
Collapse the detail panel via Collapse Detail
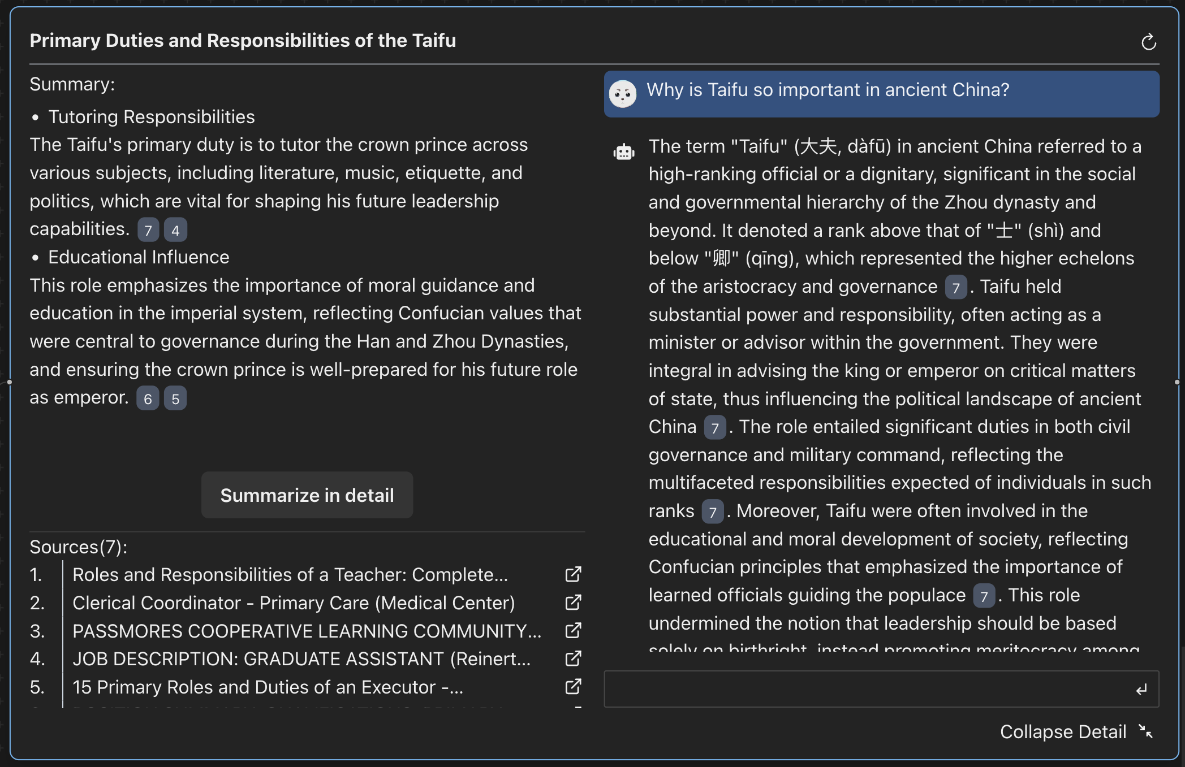click(x=1063, y=732)
